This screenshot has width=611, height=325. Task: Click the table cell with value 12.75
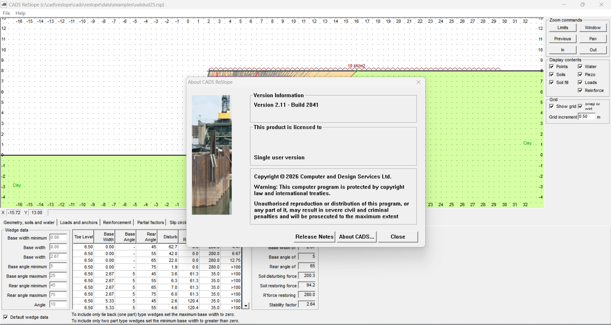(231, 260)
